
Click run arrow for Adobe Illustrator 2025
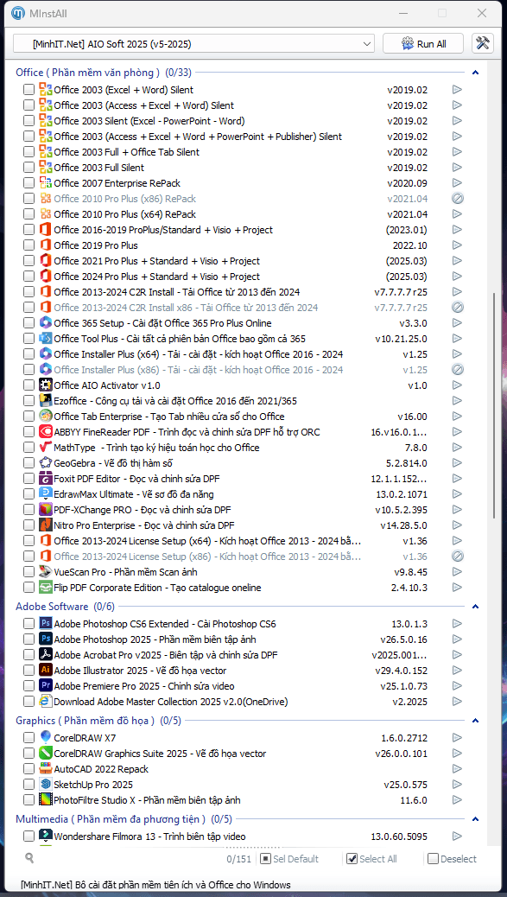457,670
